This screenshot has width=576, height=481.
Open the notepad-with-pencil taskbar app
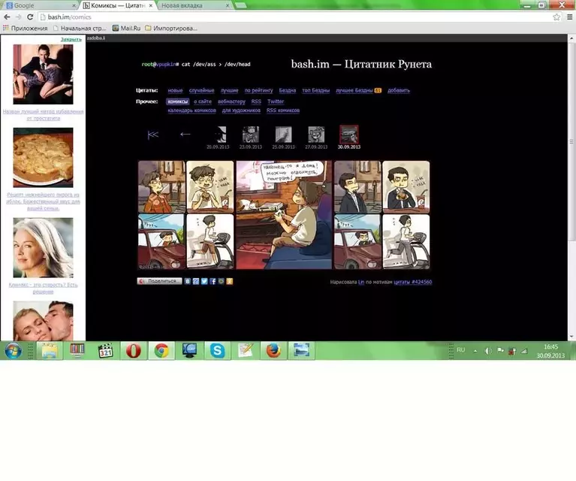coord(246,350)
